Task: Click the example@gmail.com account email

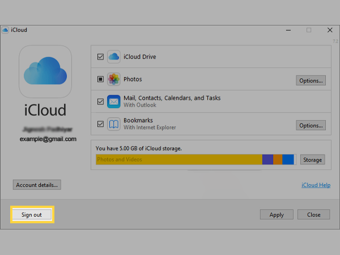Action: (48, 139)
